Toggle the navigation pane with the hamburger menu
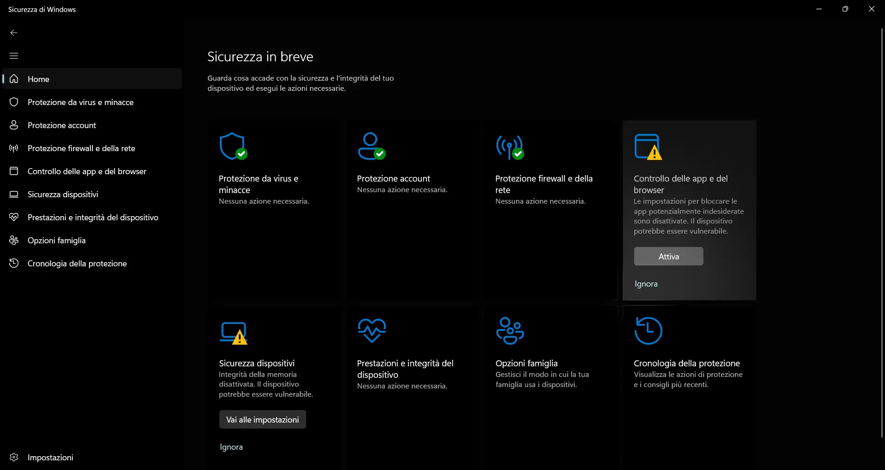This screenshot has height=470, width=885. point(14,55)
